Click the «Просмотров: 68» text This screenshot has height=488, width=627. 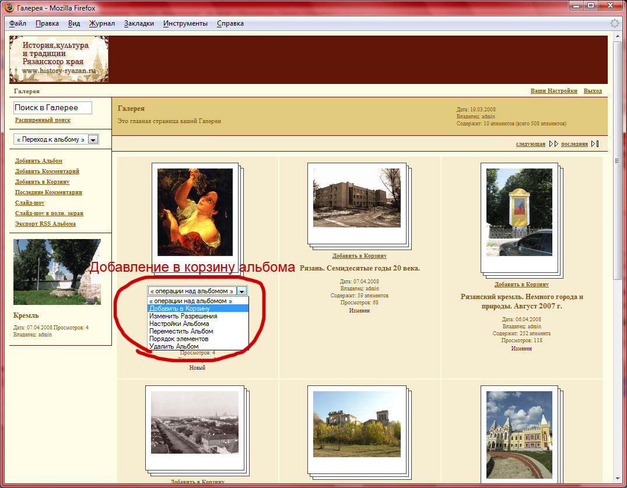(359, 303)
